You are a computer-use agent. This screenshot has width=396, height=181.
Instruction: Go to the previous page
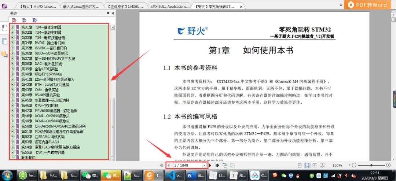168,165
